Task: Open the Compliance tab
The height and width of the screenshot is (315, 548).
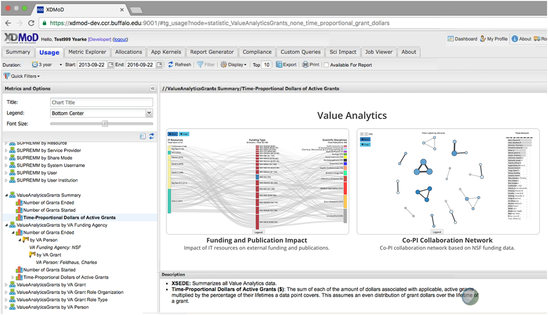Action: [257, 52]
